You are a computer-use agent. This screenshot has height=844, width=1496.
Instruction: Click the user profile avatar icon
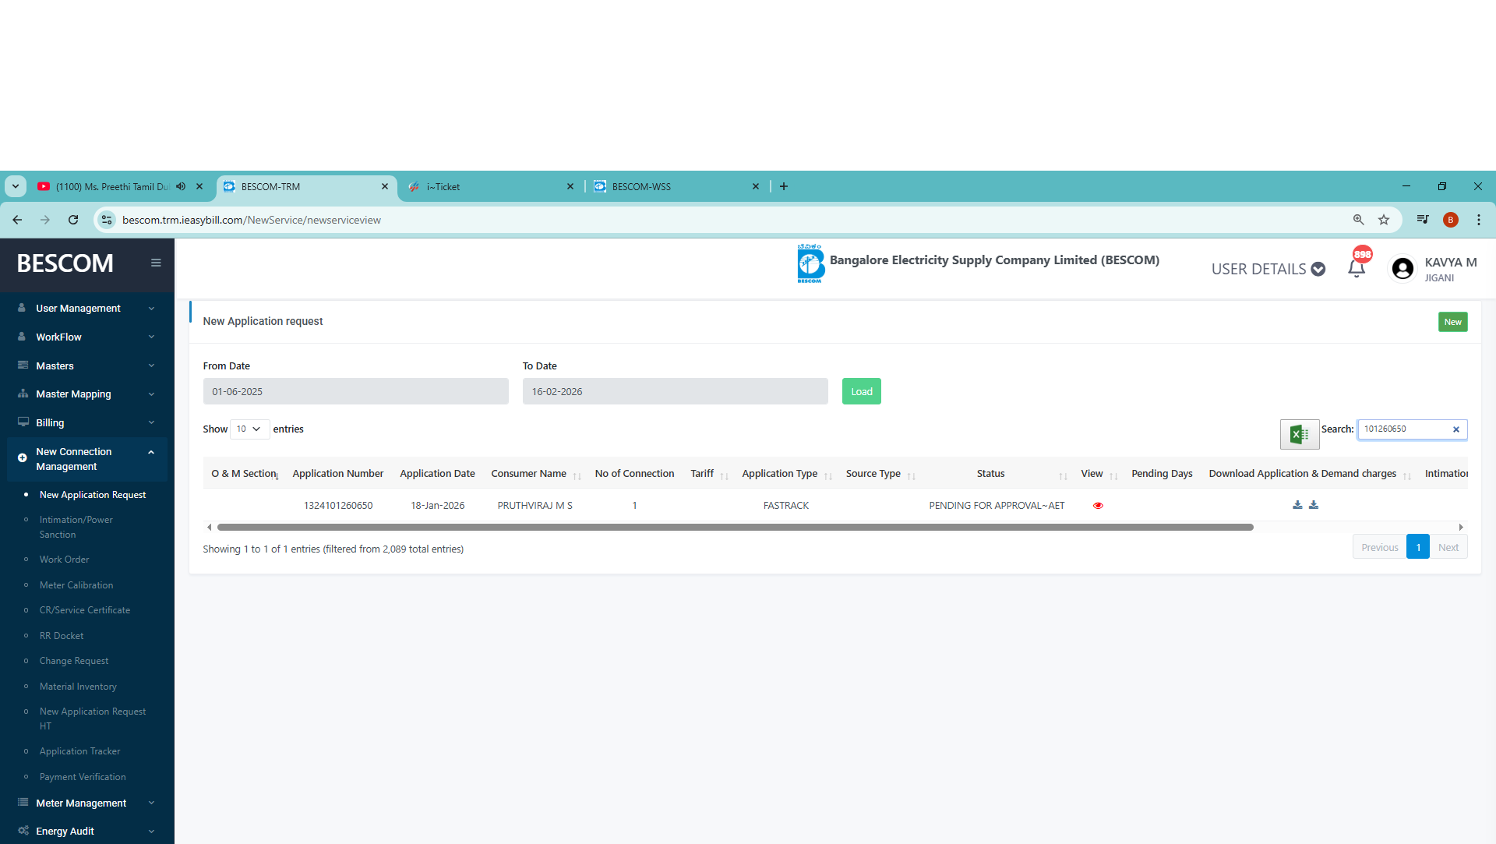click(x=1402, y=269)
